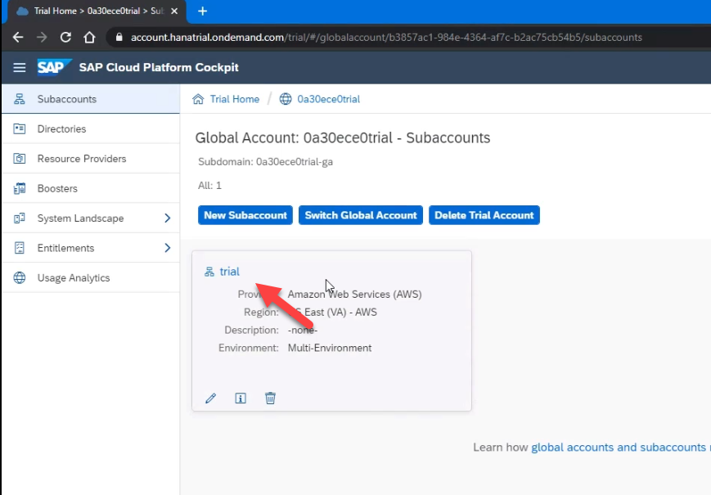Delete trial subaccount with trash icon
This screenshot has height=495, width=711.
point(270,398)
